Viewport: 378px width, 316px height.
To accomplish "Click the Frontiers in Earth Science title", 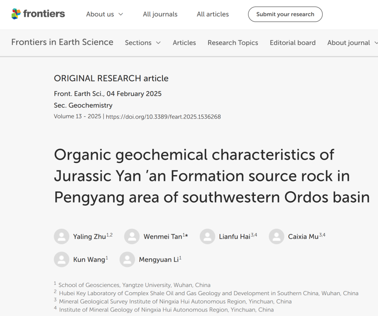I will click(x=62, y=42).
